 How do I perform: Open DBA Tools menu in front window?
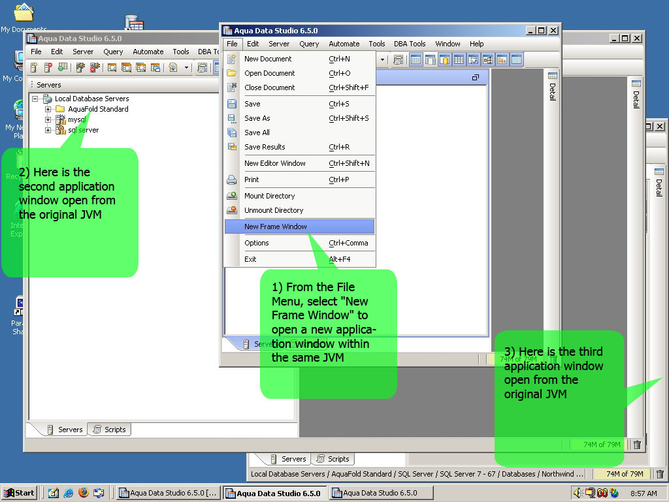410,44
